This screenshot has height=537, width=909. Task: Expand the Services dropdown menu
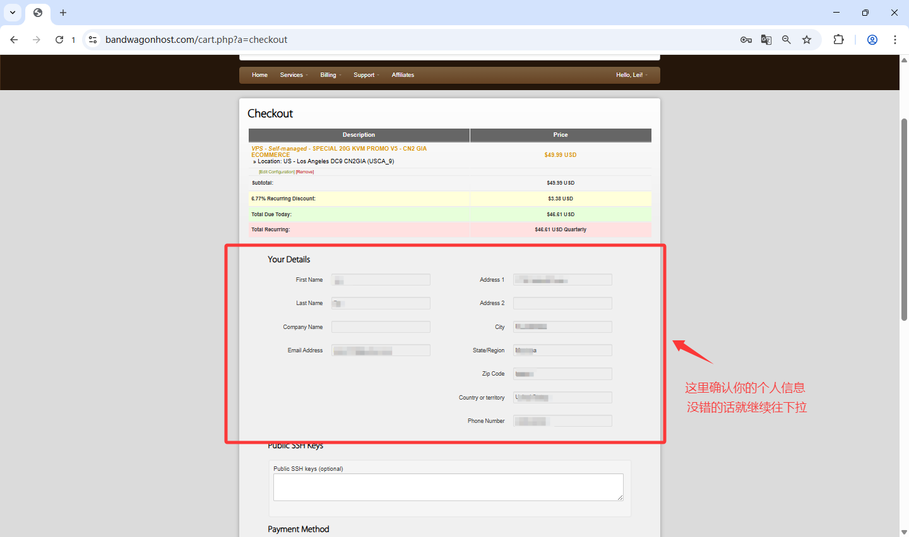294,75
